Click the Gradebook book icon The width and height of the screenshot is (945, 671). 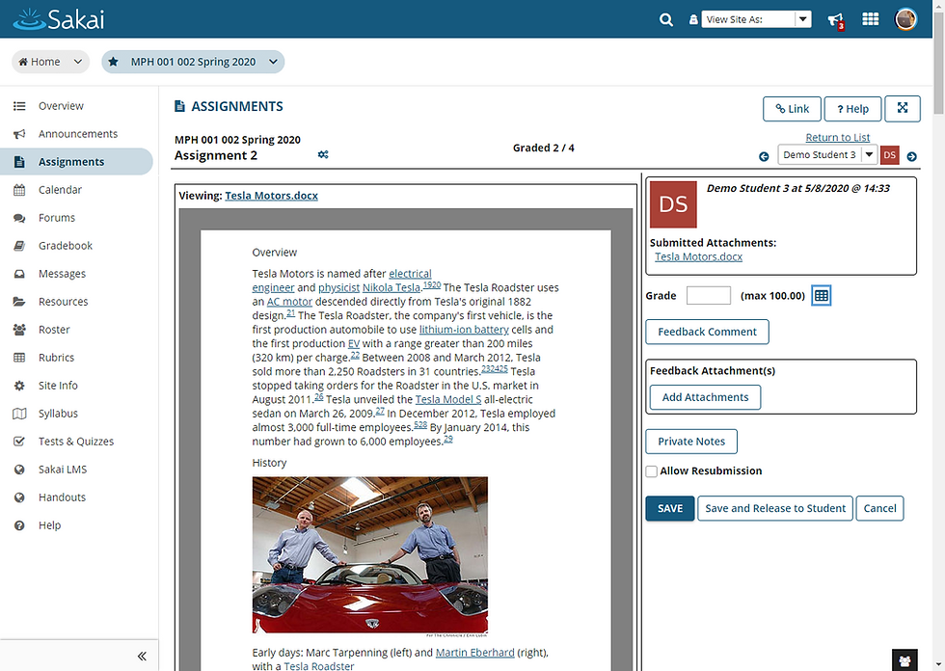tap(19, 246)
